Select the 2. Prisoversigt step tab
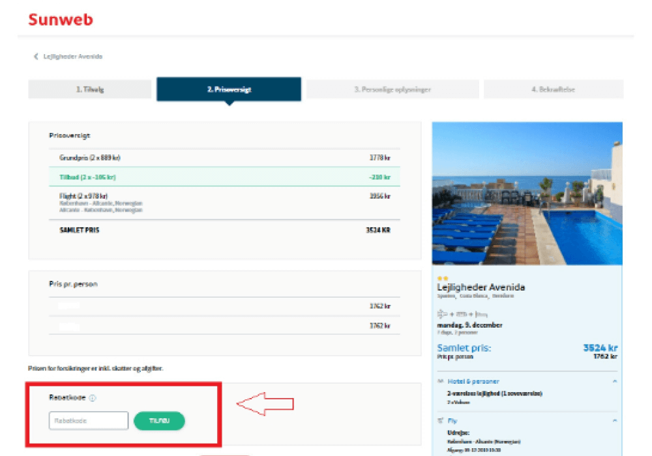The image size is (652, 456). click(x=228, y=89)
